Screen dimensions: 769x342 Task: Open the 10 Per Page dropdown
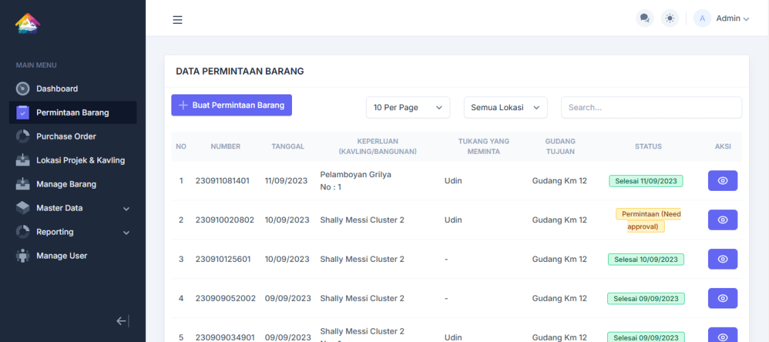[x=408, y=107]
